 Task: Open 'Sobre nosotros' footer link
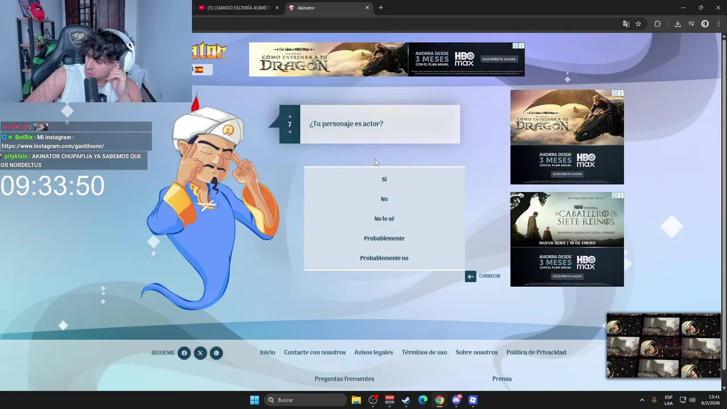(x=477, y=353)
